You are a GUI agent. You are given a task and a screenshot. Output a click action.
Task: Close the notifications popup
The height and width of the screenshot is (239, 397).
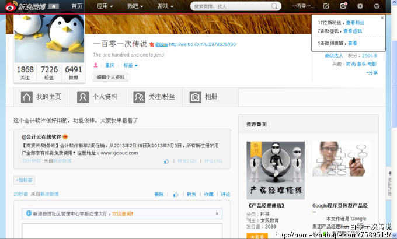tap(382, 17)
